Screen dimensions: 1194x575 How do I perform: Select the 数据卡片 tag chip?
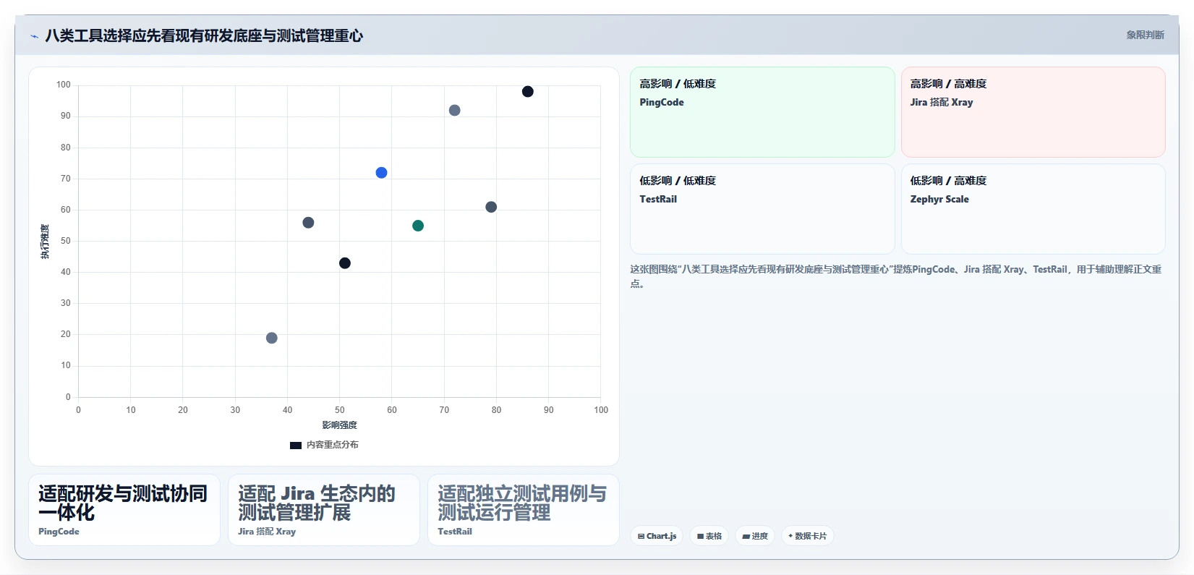(807, 536)
